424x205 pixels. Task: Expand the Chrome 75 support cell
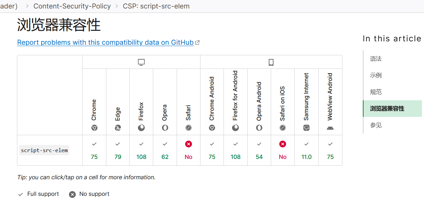coord(94,150)
